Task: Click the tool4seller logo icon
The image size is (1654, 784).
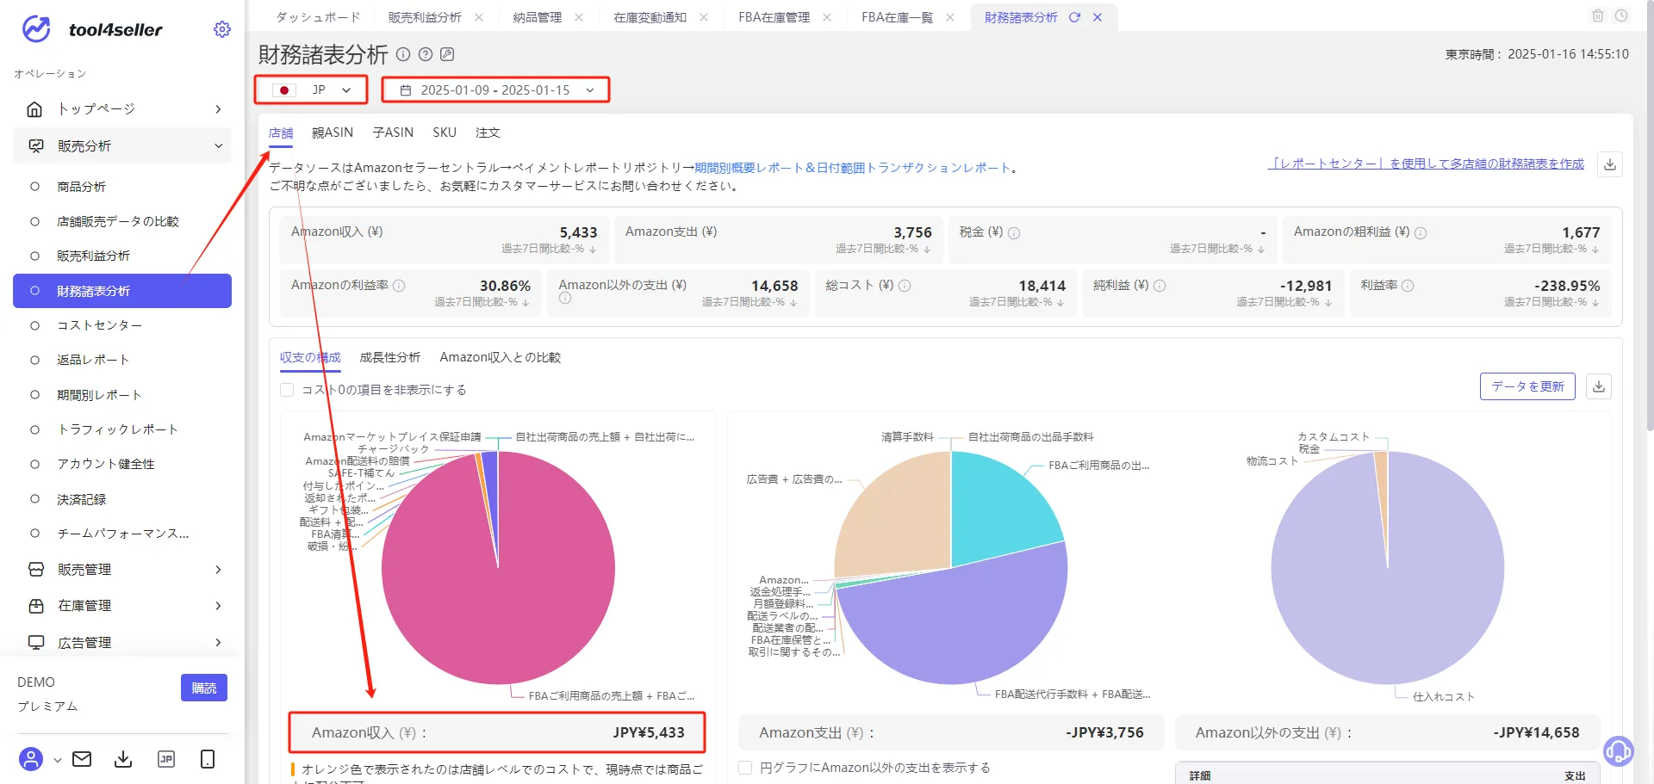Action: [x=36, y=29]
